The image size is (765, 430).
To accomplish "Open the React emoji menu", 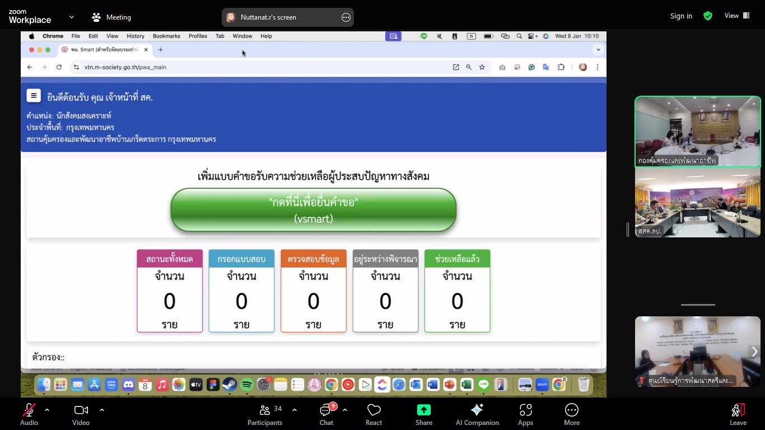I will click(x=374, y=415).
